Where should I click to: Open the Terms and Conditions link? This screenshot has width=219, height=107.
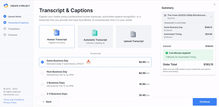tap(14, 100)
